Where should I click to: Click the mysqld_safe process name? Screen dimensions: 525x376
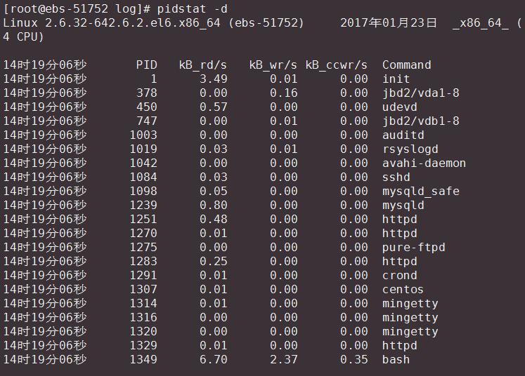[x=421, y=192]
